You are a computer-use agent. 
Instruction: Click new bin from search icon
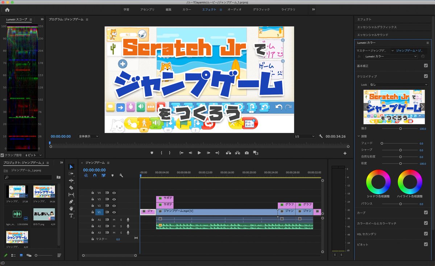(x=59, y=177)
